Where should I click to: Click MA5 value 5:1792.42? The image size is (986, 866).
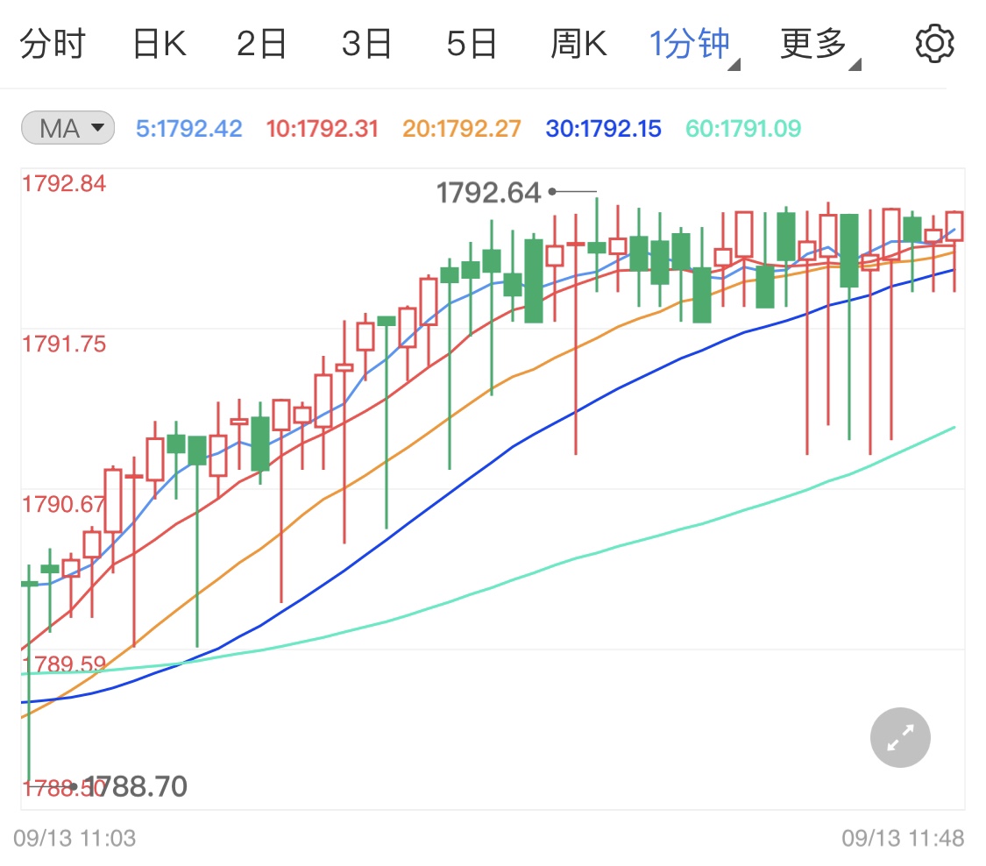[188, 129]
